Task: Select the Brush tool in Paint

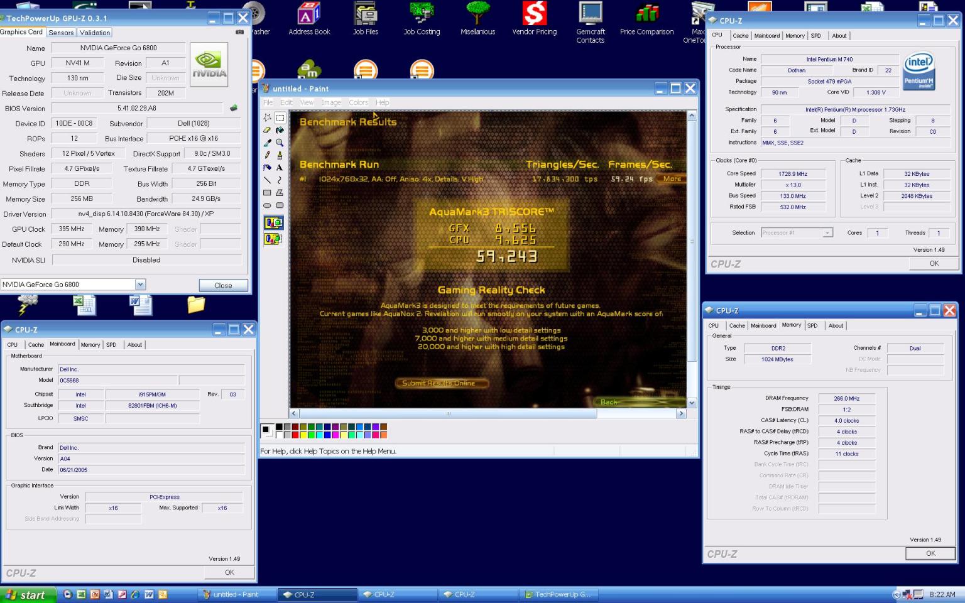Action: click(280, 155)
